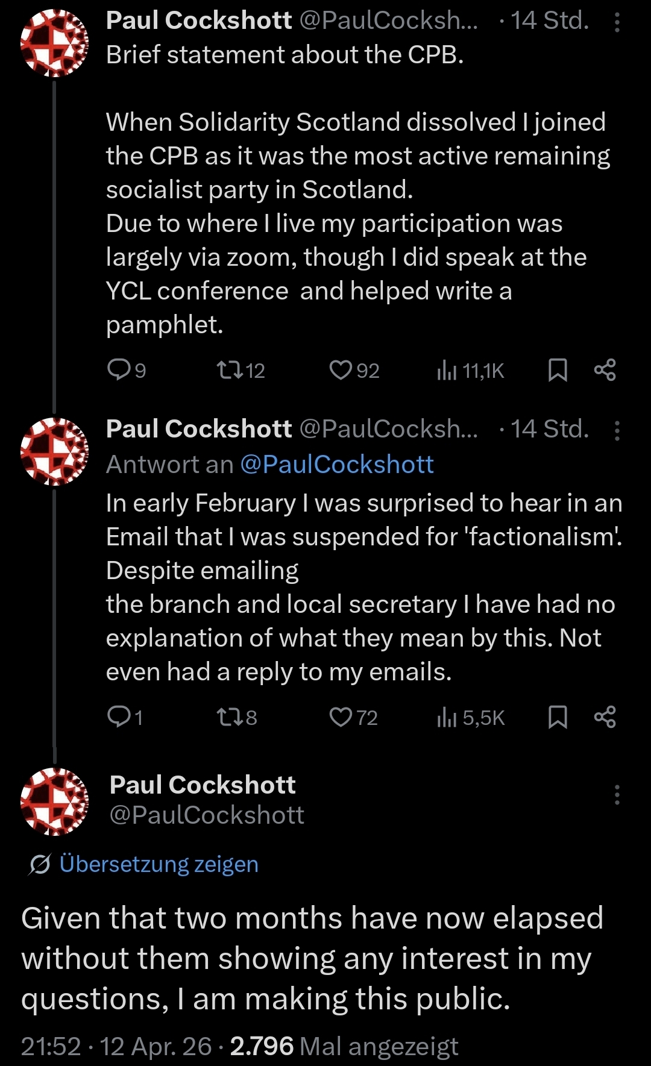Open the first tweet's author avatar
The width and height of the screenshot is (651, 1066).
54,43
